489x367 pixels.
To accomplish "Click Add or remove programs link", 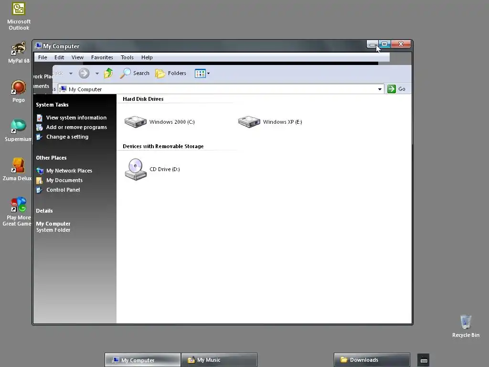I will [76, 127].
